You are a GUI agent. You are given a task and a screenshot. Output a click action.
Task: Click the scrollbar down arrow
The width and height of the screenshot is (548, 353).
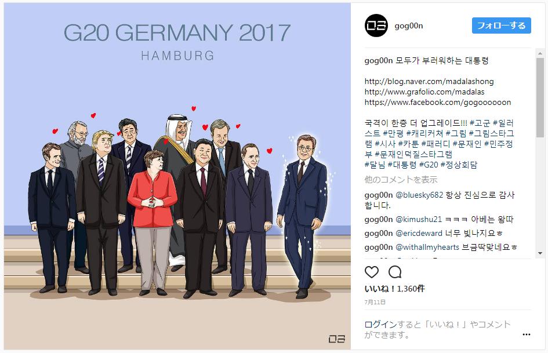tap(540, 253)
